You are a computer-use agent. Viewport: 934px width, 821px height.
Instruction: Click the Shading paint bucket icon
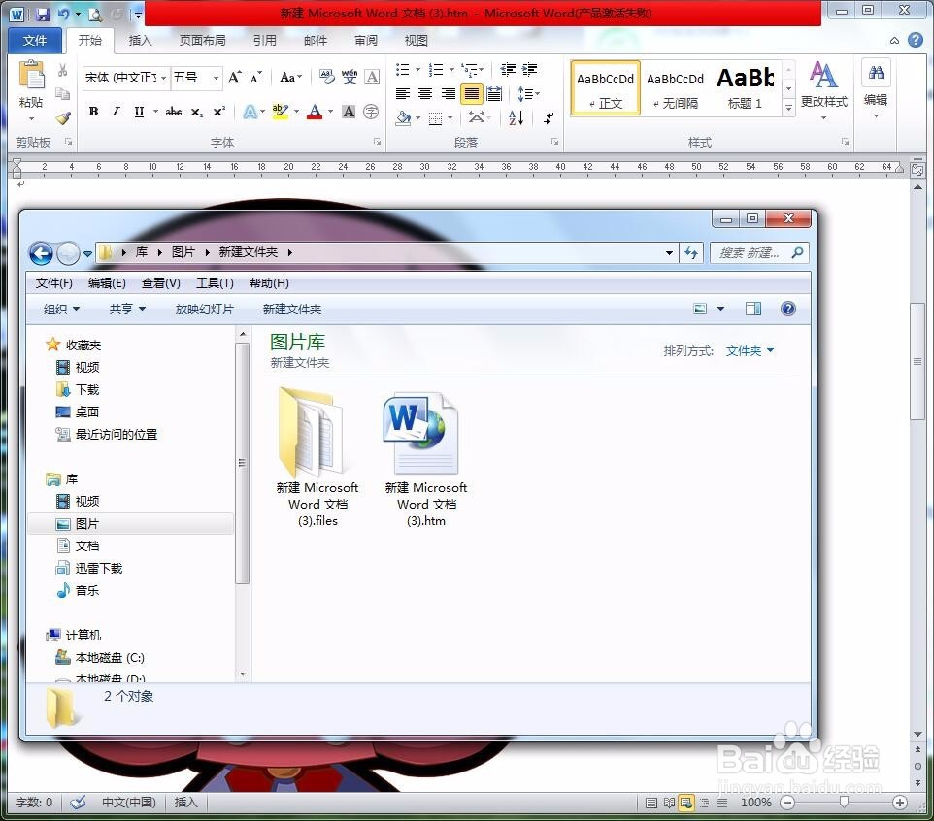point(403,117)
